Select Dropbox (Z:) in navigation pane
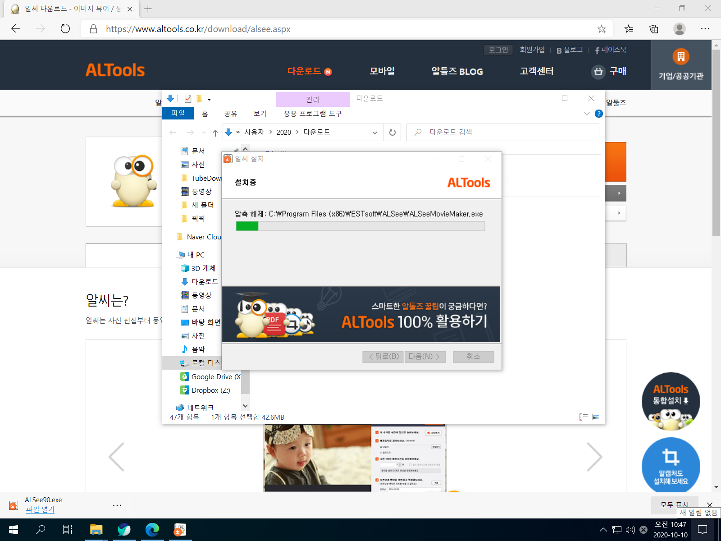The image size is (721, 541). [x=205, y=390]
